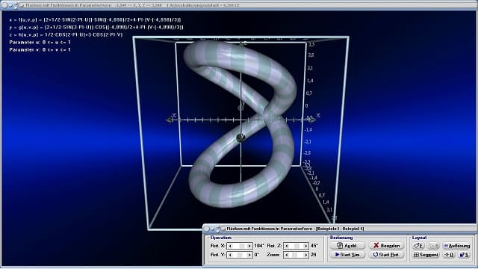Increase Rot. Z with its right arrow

(x=306, y=246)
